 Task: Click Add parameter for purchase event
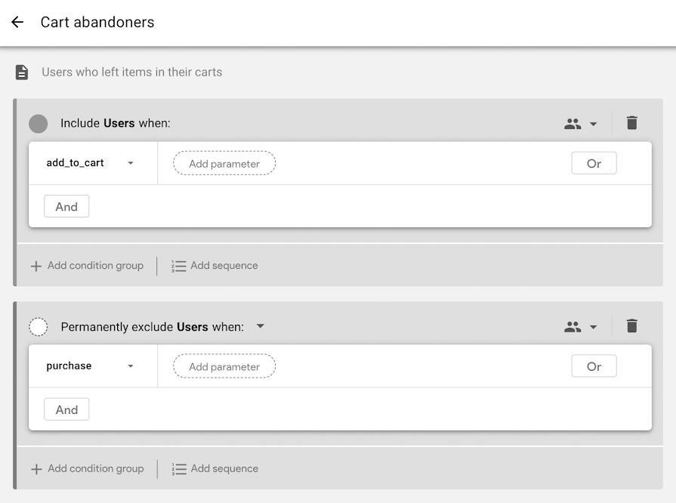(224, 366)
